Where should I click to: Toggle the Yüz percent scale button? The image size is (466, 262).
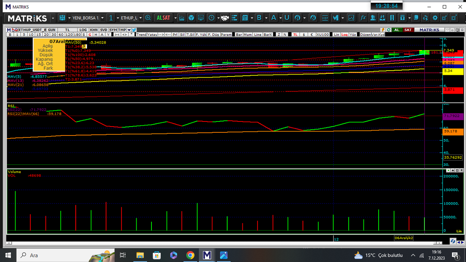[353, 35]
